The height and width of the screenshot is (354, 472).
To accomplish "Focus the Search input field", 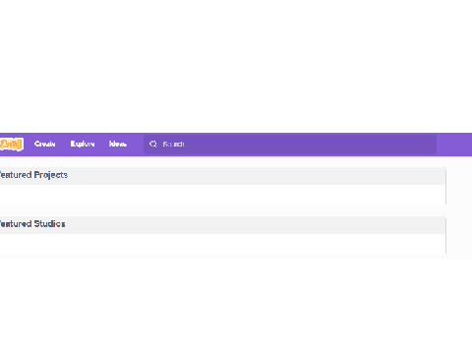I will pyautogui.click(x=290, y=145).
